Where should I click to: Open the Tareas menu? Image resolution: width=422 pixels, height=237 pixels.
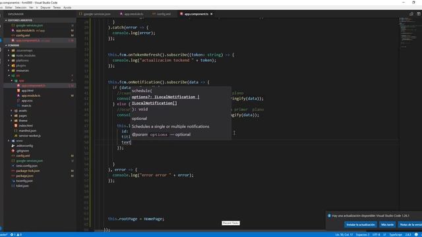57,7
